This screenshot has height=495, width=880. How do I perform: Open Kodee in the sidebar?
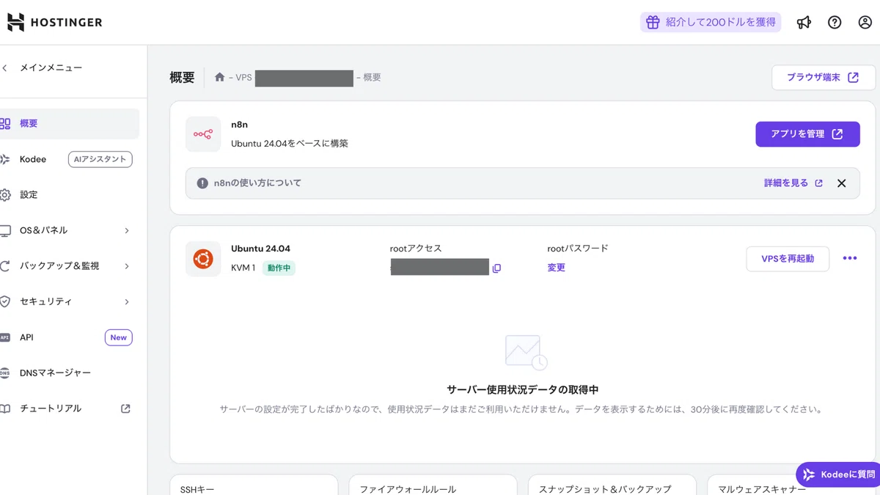click(x=33, y=159)
